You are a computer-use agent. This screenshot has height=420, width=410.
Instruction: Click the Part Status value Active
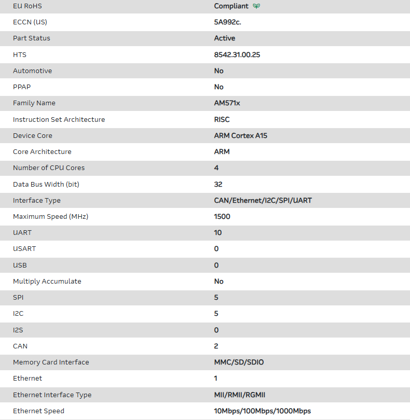click(225, 38)
